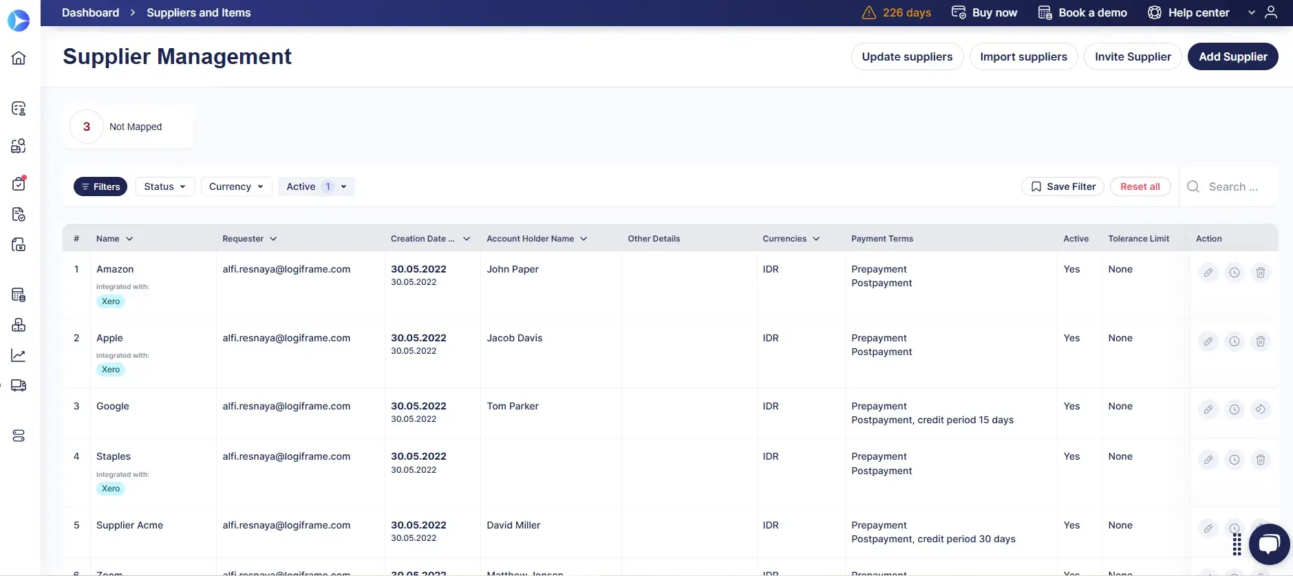Image resolution: width=1293 pixels, height=576 pixels.
Task: Select the Google supplier name
Action: point(113,406)
